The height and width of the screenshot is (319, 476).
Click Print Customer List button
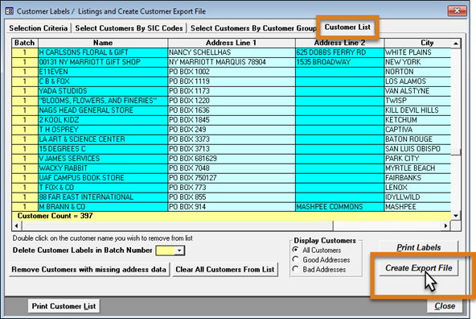click(x=64, y=306)
